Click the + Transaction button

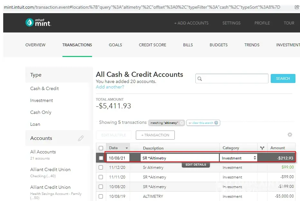click(155, 135)
